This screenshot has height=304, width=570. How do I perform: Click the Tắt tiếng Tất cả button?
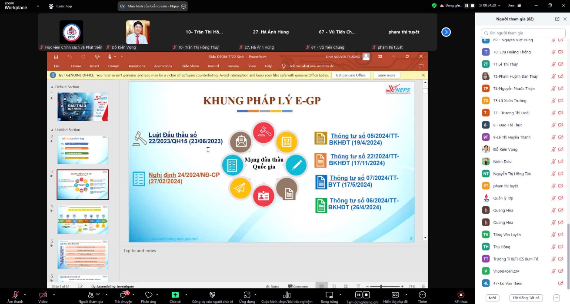(x=526, y=298)
